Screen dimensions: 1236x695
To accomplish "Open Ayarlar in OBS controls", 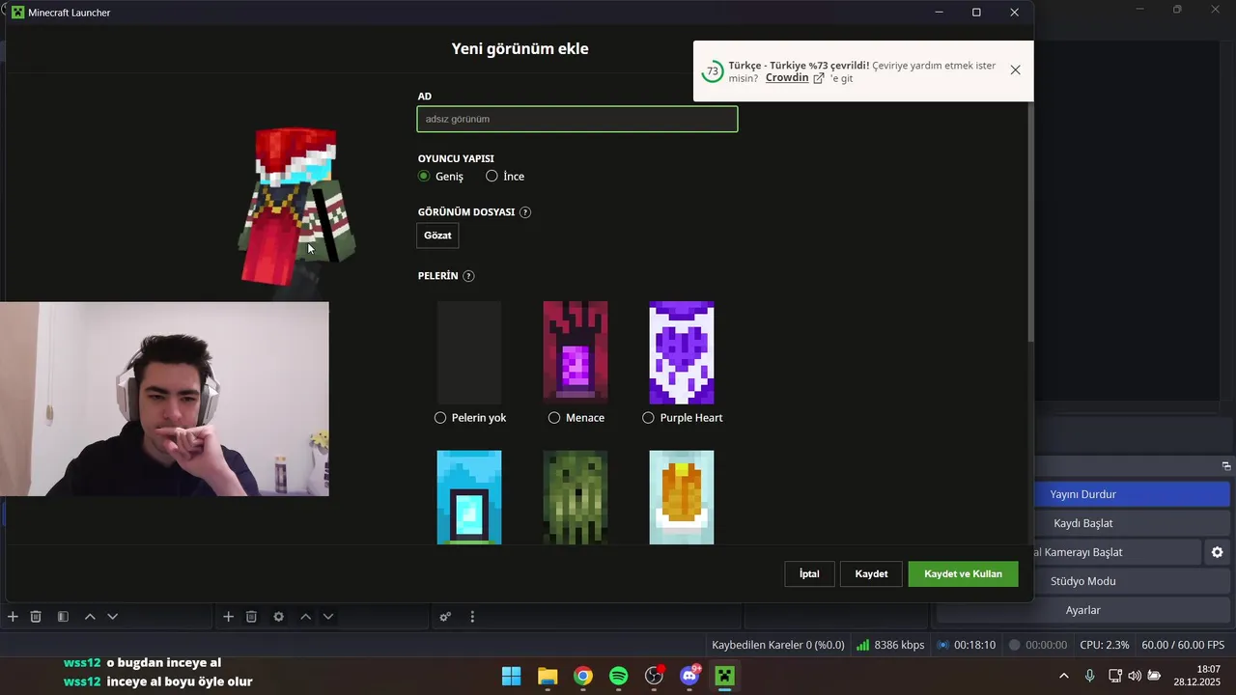I will click(1082, 610).
